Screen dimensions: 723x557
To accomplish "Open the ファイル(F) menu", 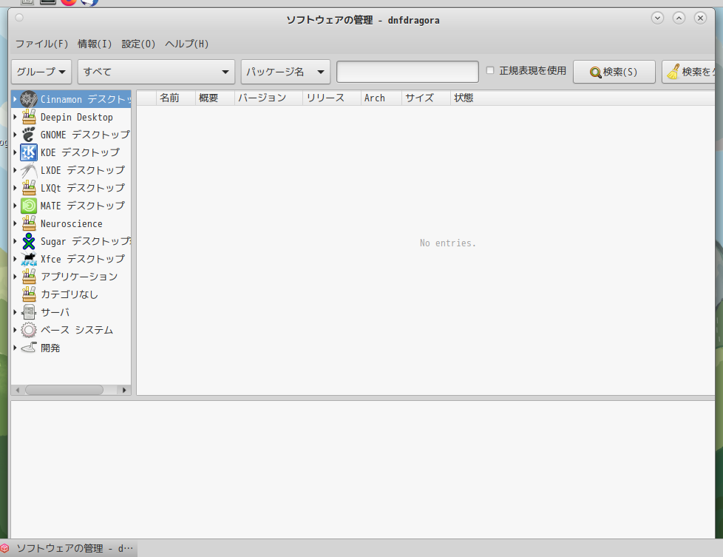I will tap(41, 44).
